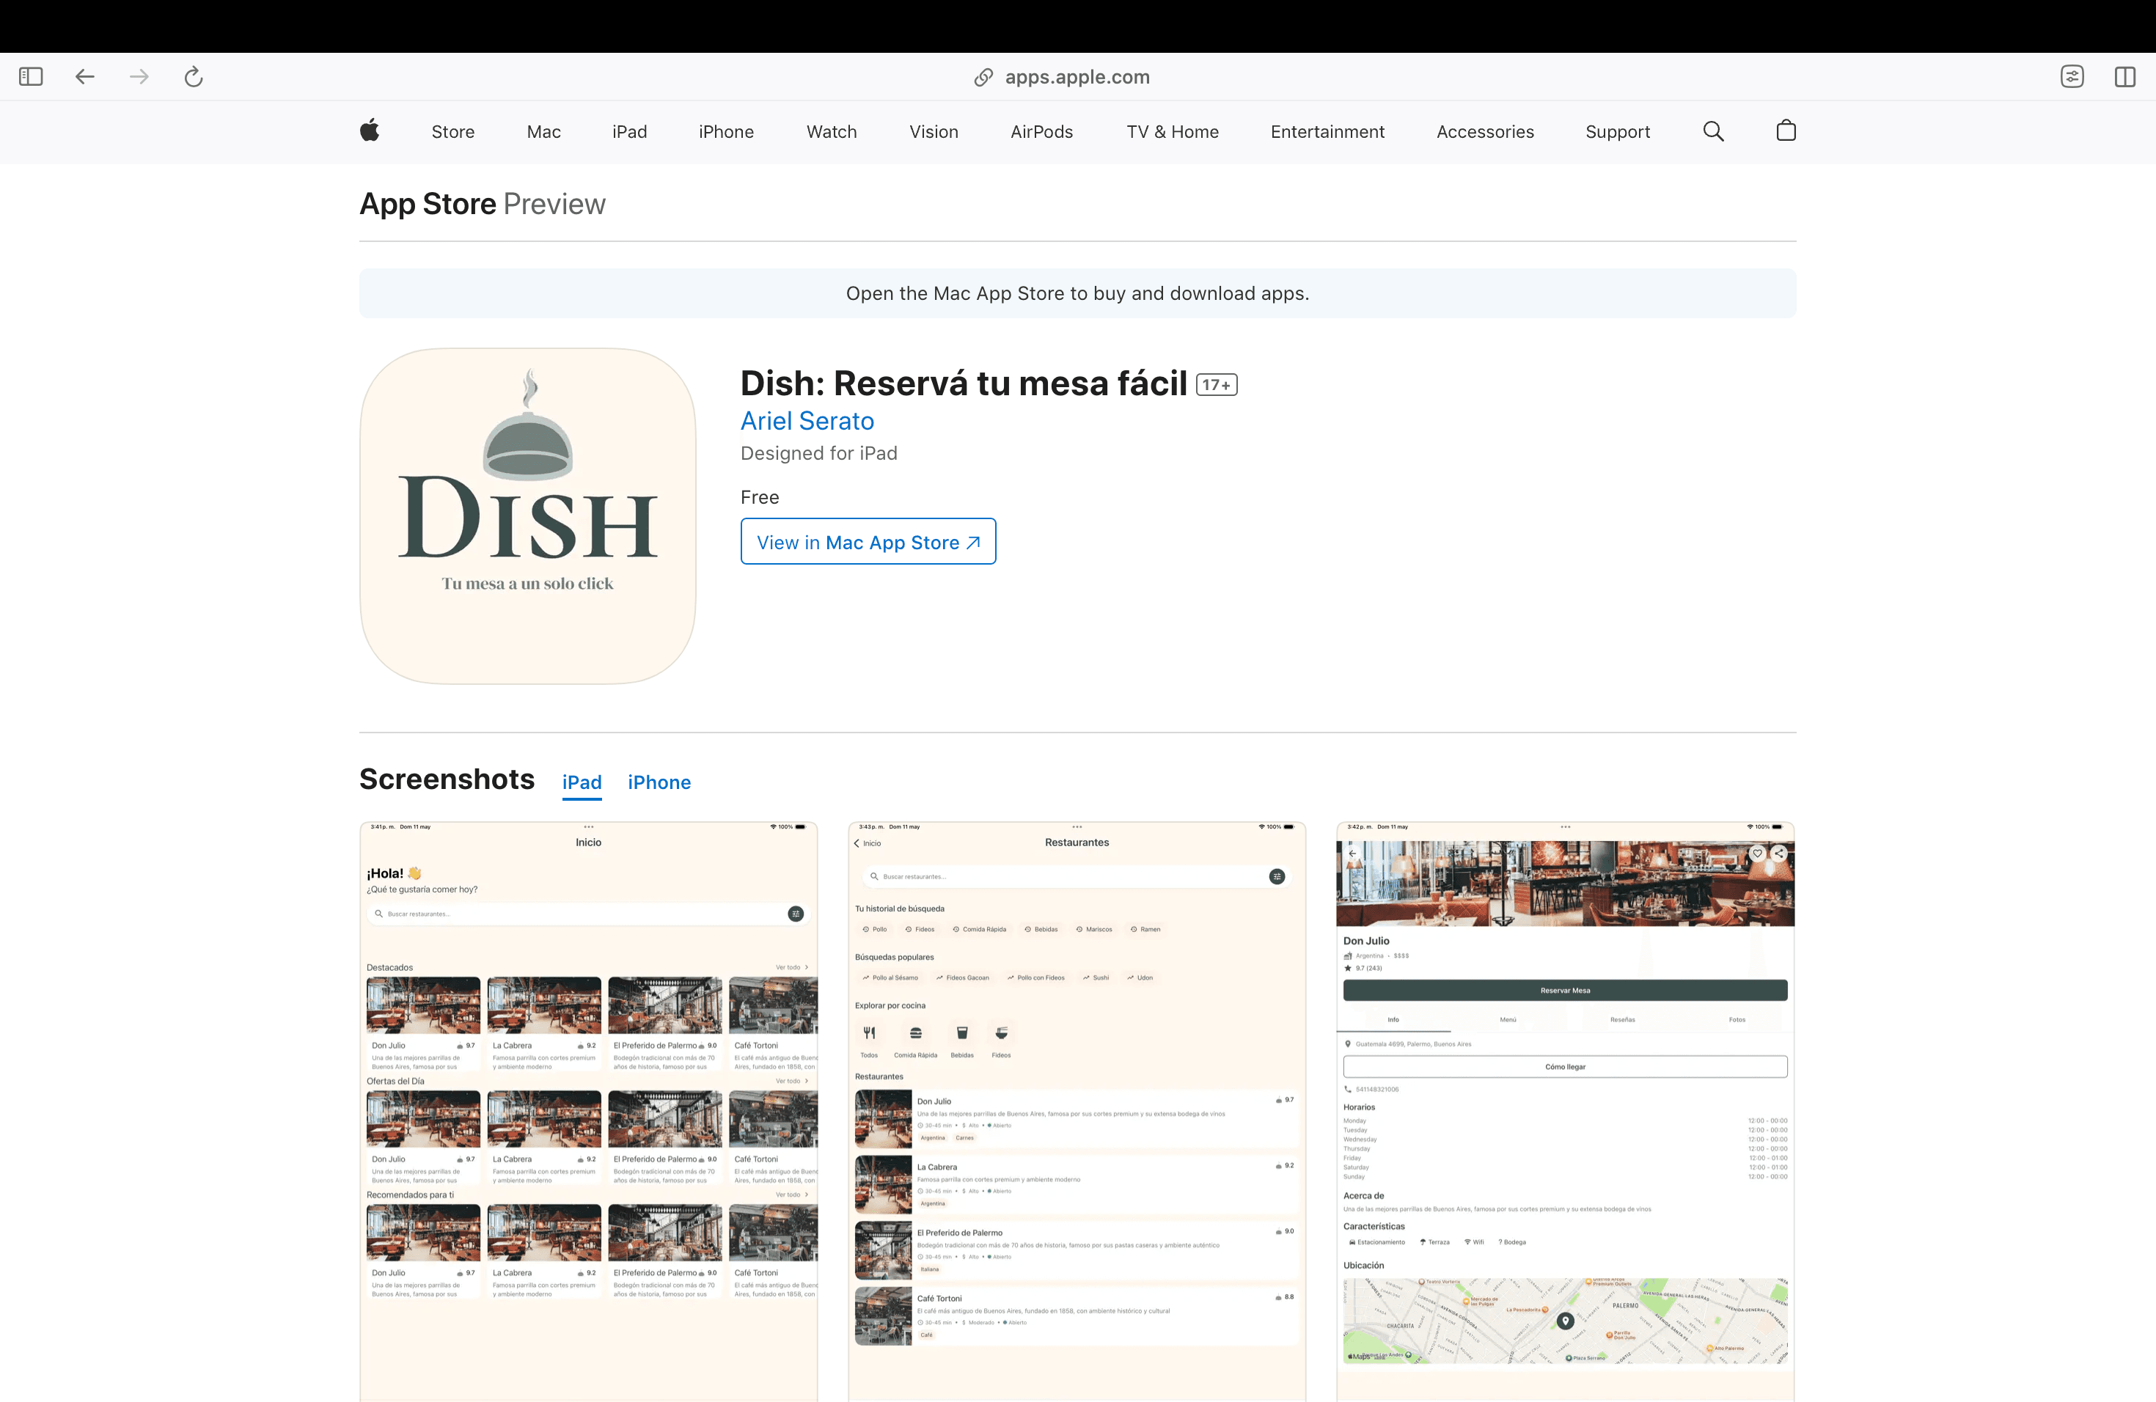This screenshot has height=1402, width=2156.
Task: Click the Apple logo in nav
Action: pos(370,131)
